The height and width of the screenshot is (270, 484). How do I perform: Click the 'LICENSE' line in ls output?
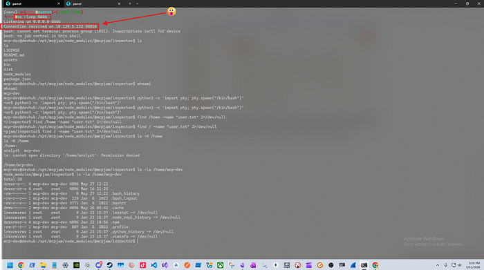[x=12, y=50]
